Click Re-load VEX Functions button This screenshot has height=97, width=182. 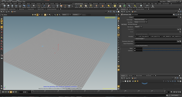142,34
